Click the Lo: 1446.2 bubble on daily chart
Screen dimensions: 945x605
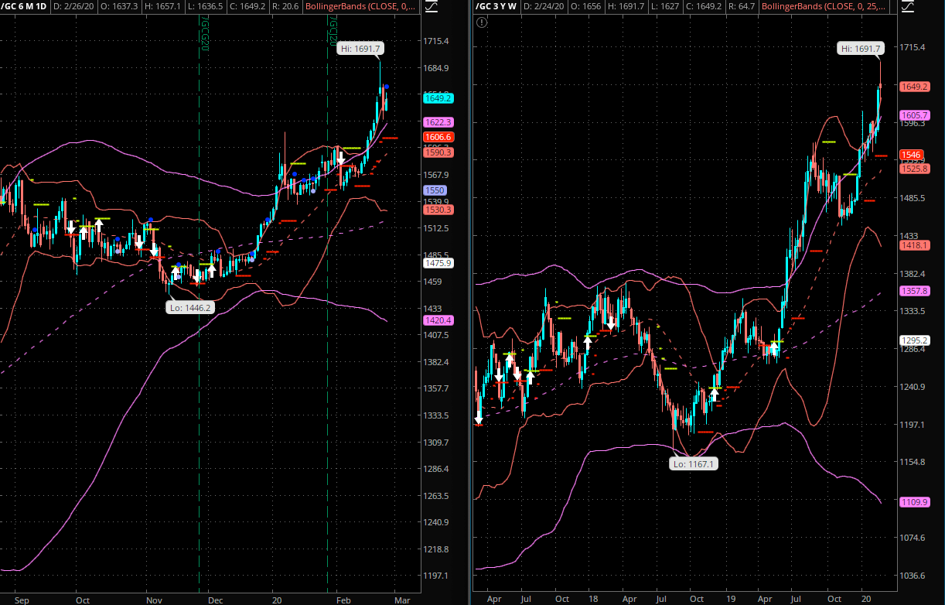click(189, 307)
